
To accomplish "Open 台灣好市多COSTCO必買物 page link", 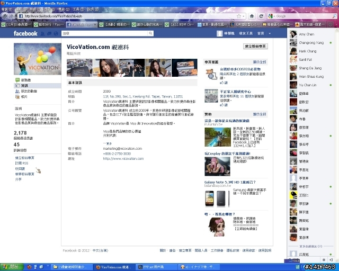I will click(240, 69).
